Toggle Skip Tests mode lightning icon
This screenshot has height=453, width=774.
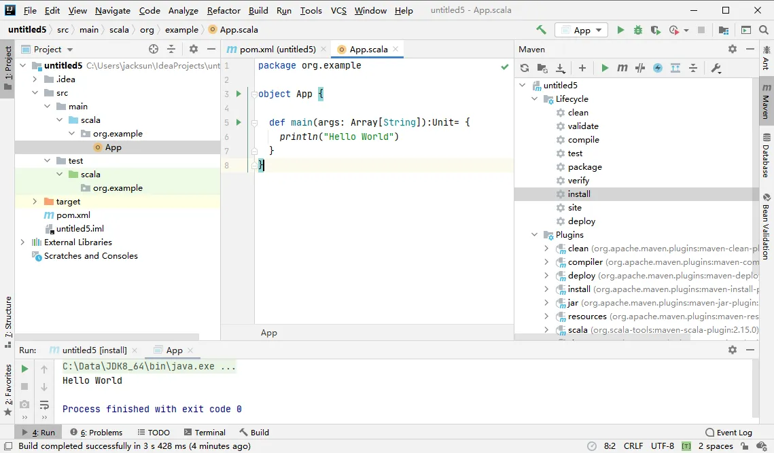tap(658, 68)
